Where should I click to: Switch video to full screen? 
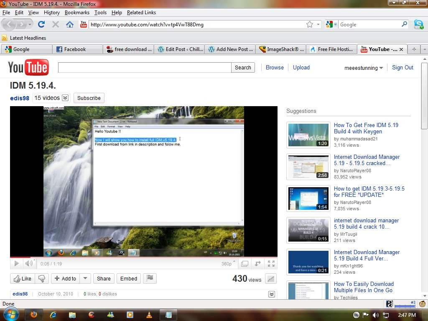click(271, 264)
